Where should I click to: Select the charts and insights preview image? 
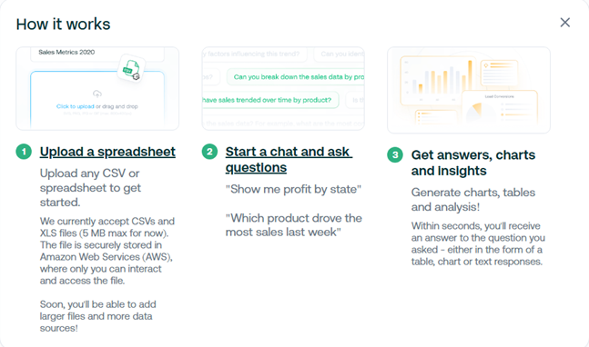pos(469,90)
